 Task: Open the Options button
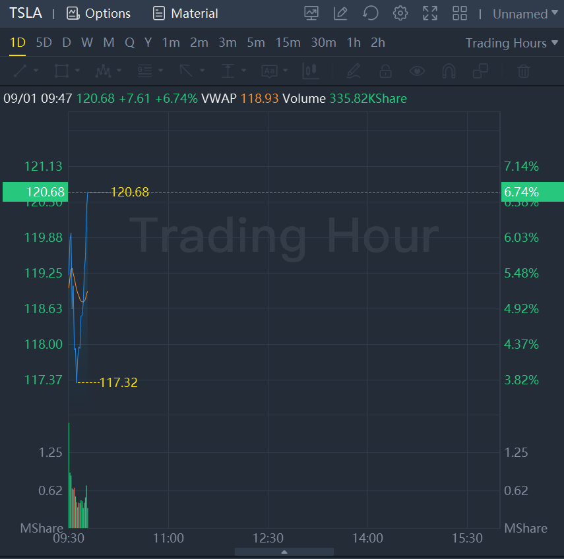click(99, 13)
